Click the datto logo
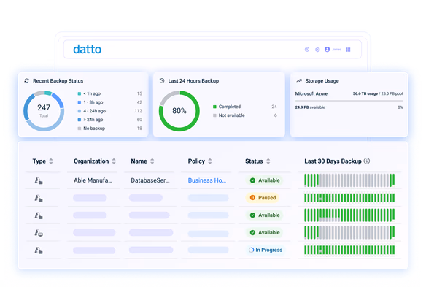Viewport: 426px width, 287px height. click(x=88, y=49)
